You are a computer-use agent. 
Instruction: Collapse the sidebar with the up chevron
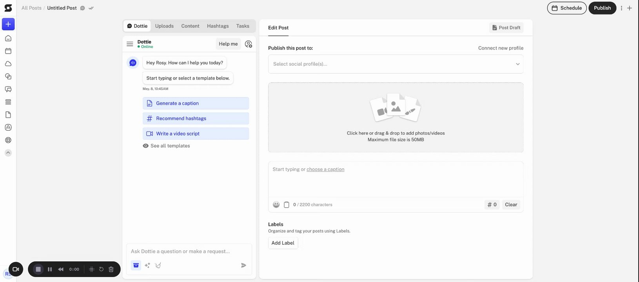(x=8, y=153)
